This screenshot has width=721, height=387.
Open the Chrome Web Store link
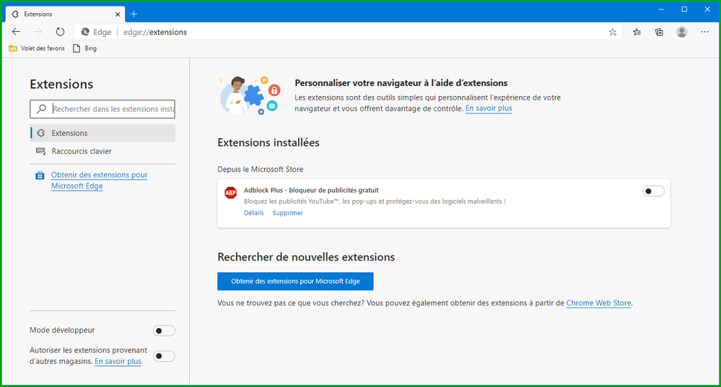(x=598, y=303)
